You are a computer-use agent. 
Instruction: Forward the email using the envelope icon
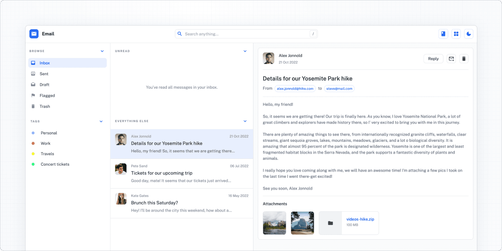[x=451, y=59]
